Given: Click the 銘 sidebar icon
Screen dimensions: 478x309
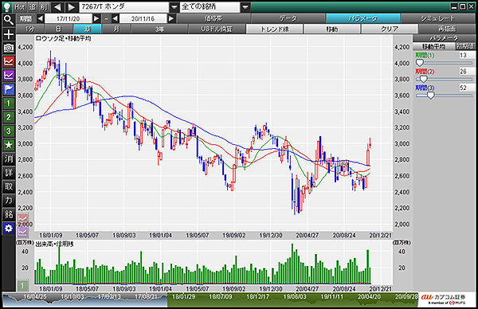Looking at the screenshot, I should (x=9, y=214).
